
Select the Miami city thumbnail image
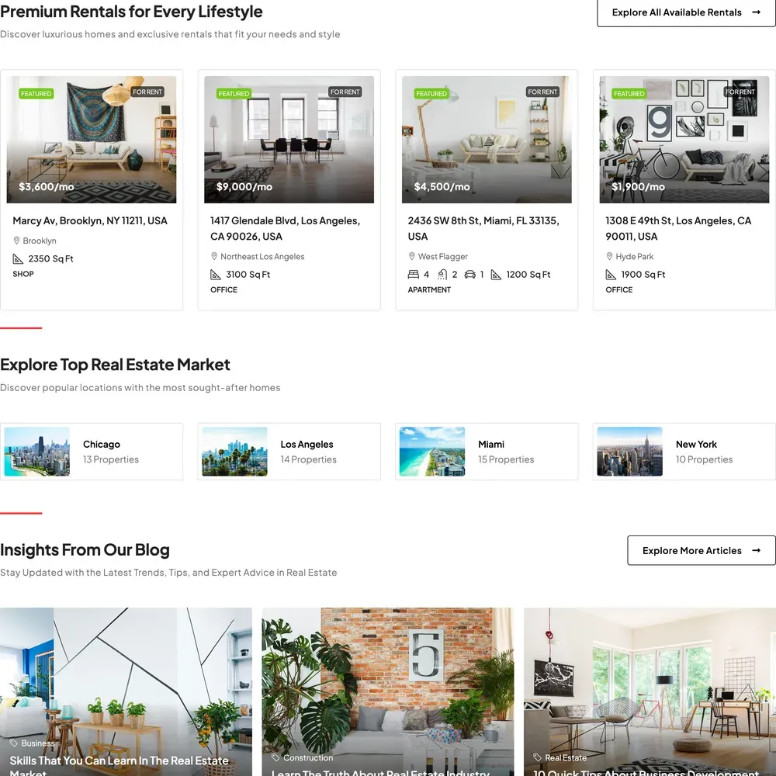432,452
